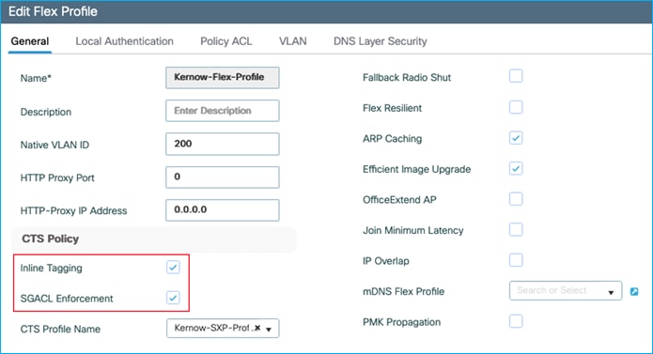653x354 pixels.
Task: Disable the ARP Caching checkbox
Action: tap(516, 138)
